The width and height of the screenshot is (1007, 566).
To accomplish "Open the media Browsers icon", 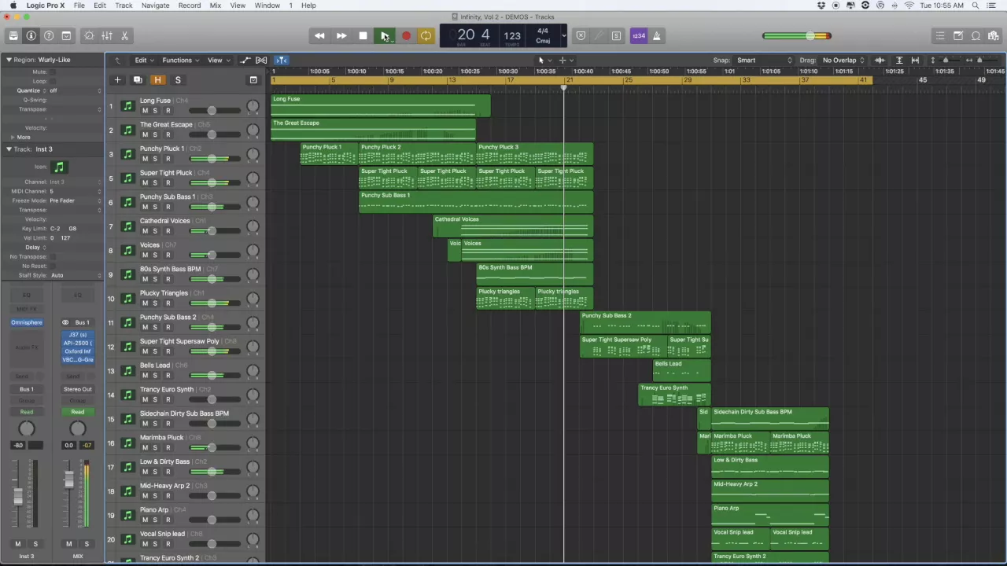I will pos(994,35).
